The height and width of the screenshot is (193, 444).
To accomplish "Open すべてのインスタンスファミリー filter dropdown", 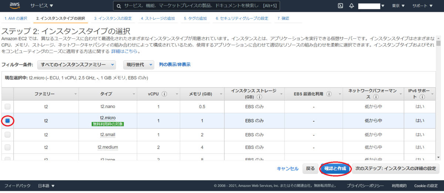I will click(77, 65).
